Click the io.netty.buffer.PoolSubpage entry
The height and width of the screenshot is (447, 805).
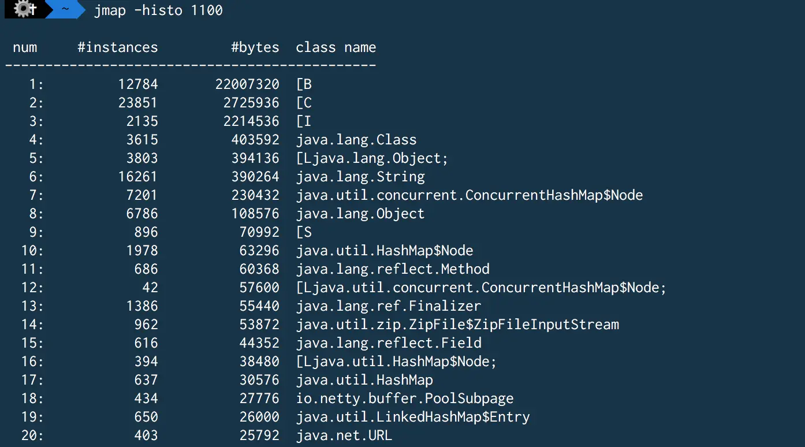coord(404,398)
